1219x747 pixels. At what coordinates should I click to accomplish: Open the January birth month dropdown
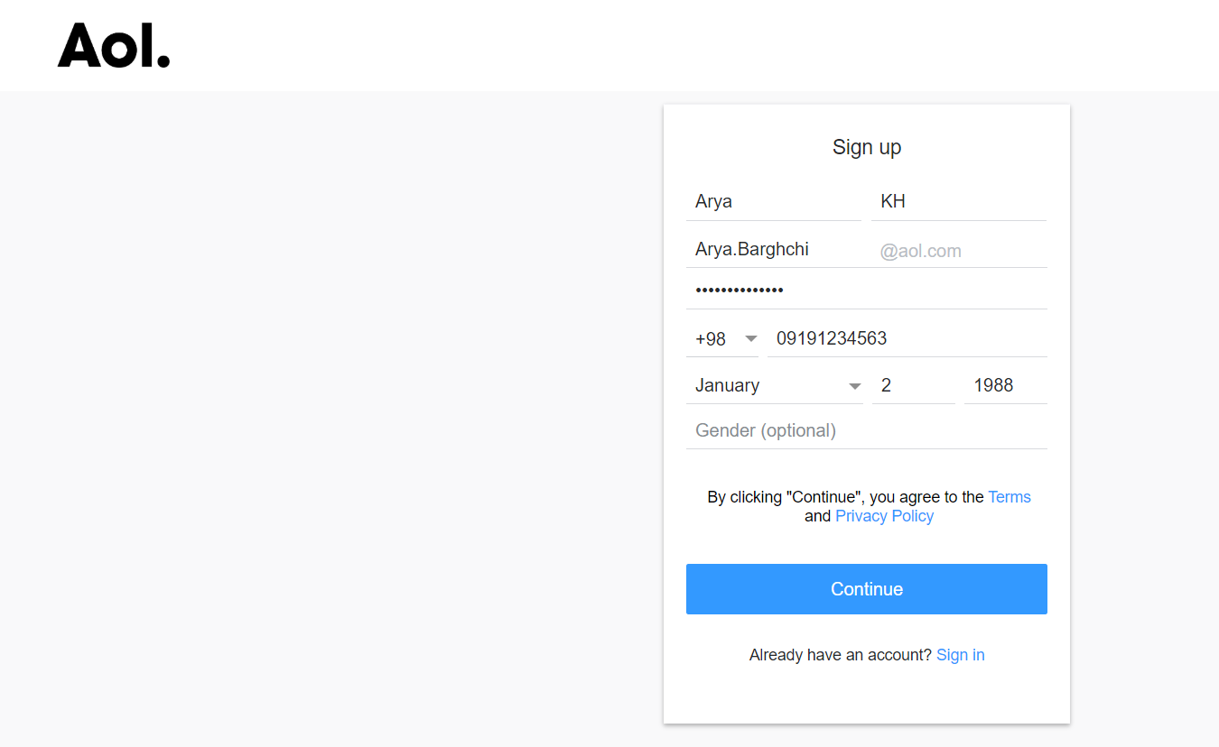(x=775, y=385)
